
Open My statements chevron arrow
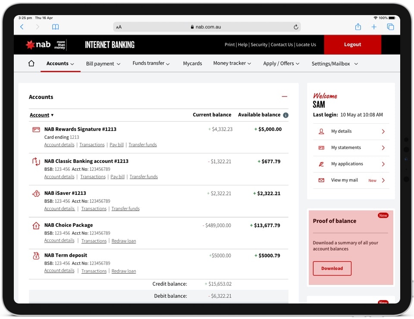tap(383, 148)
